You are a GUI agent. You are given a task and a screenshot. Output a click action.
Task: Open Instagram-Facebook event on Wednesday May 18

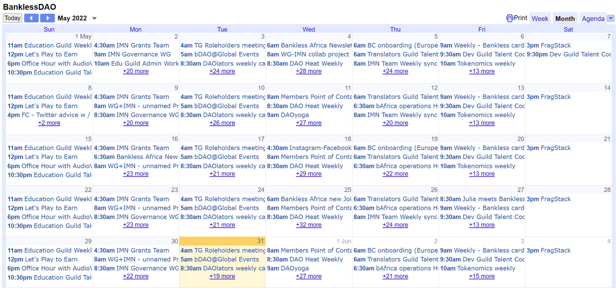coord(309,148)
